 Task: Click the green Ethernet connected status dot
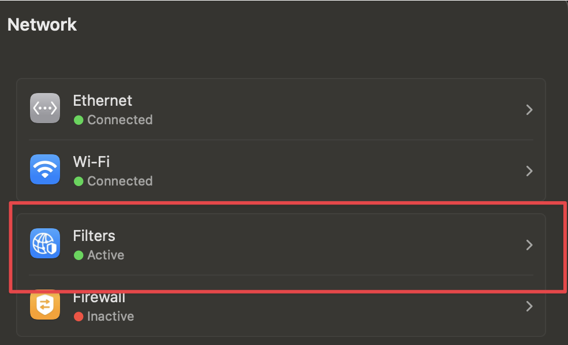click(79, 120)
